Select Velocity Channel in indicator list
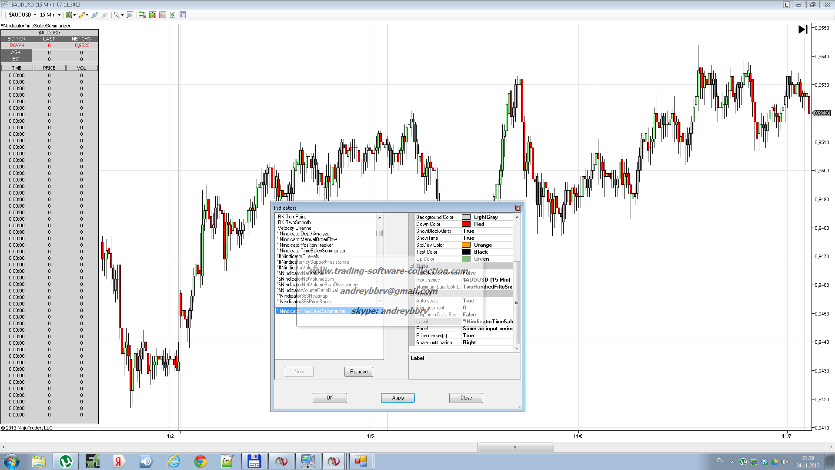Image resolution: width=835 pixels, height=470 pixels. [295, 228]
